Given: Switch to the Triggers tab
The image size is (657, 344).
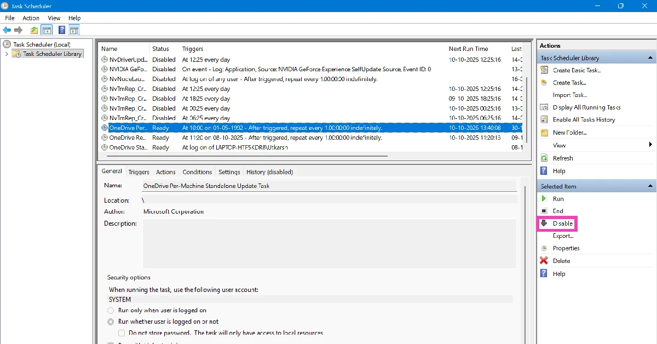Looking at the screenshot, I should [x=139, y=172].
